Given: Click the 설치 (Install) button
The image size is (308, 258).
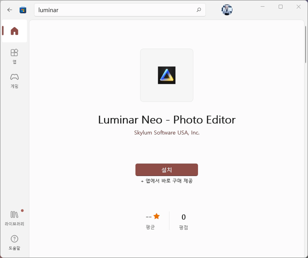Looking at the screenshot, I should click(167, 170).
